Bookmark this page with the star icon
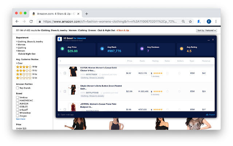 190,22
